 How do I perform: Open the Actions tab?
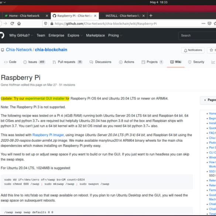[126, 62]
